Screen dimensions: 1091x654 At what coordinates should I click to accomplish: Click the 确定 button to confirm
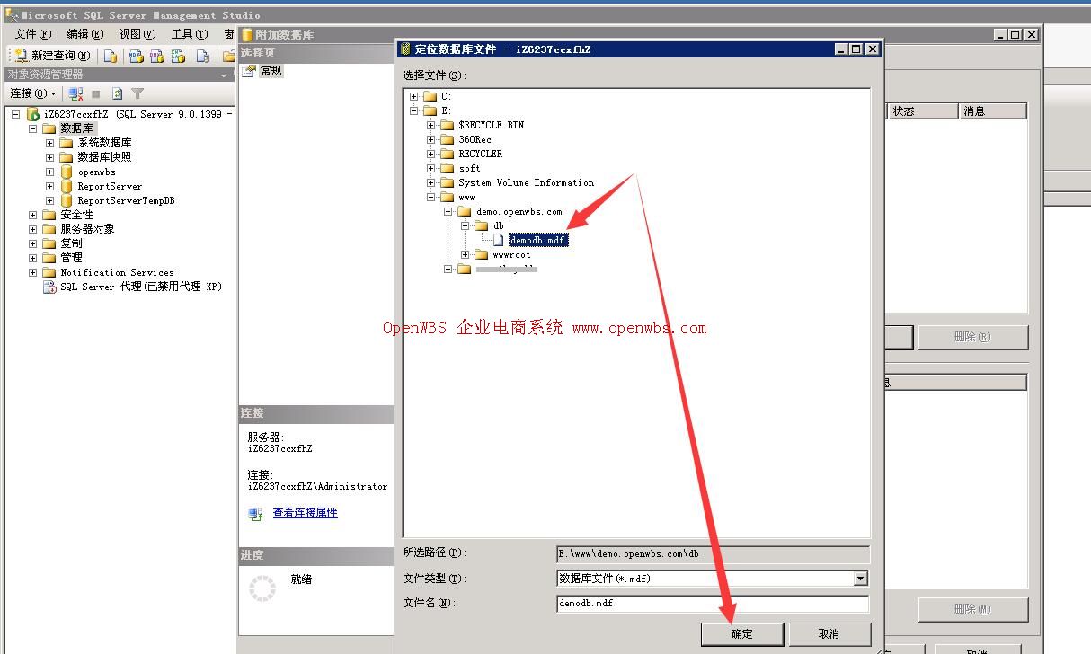tap(742, 633)
